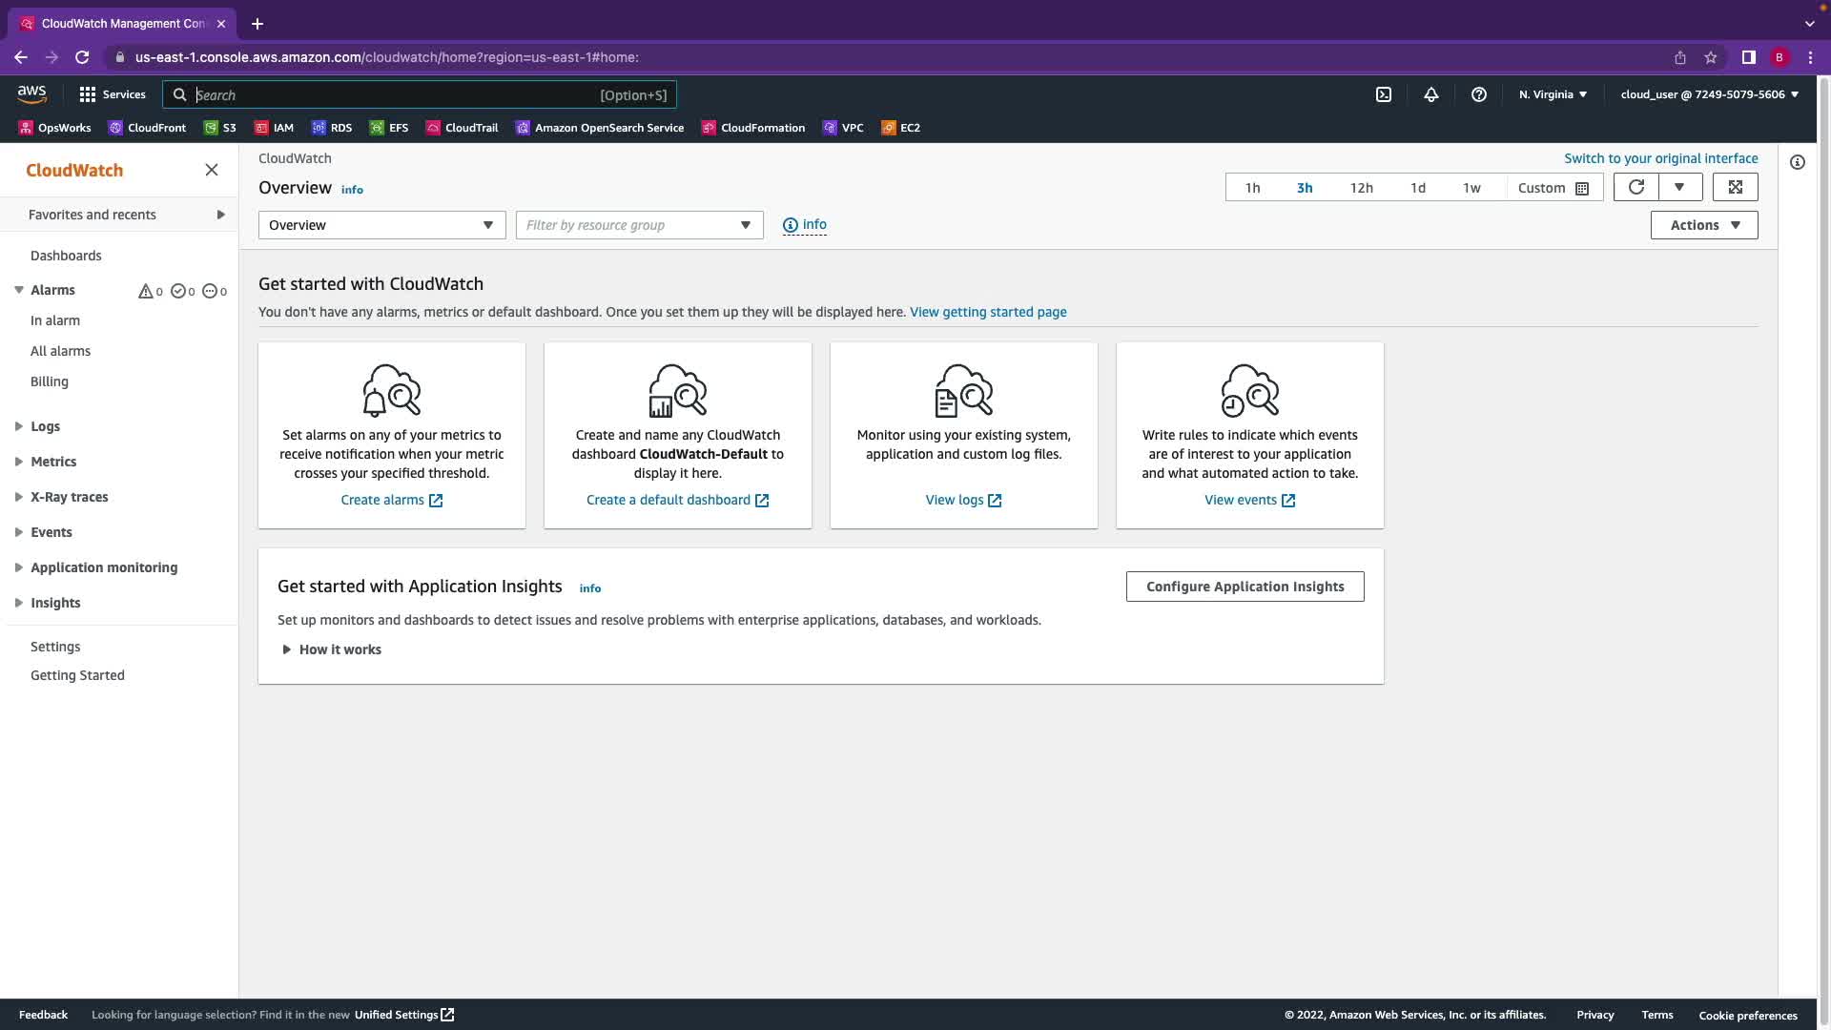Viewport: 1831px width, 1030px height.
Task: Open the Actions dropdown menu
Action: pyautogui.click(x=1703, y=225)
